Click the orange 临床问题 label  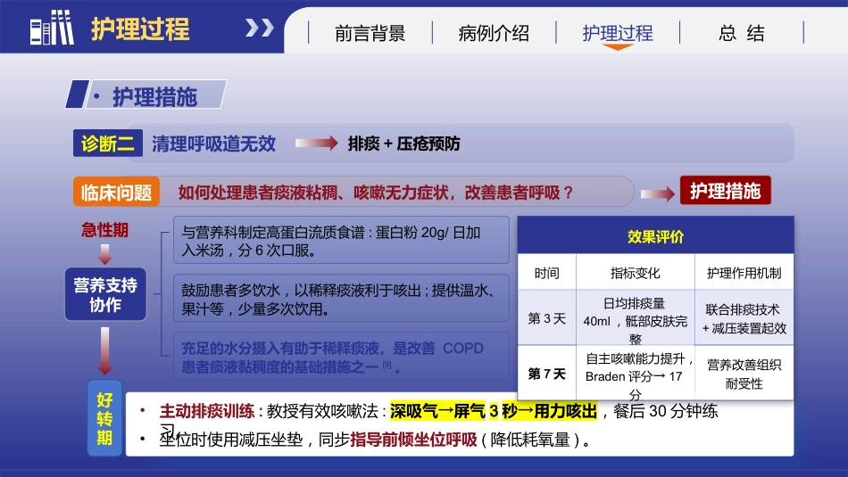click(x=116, y=192)
